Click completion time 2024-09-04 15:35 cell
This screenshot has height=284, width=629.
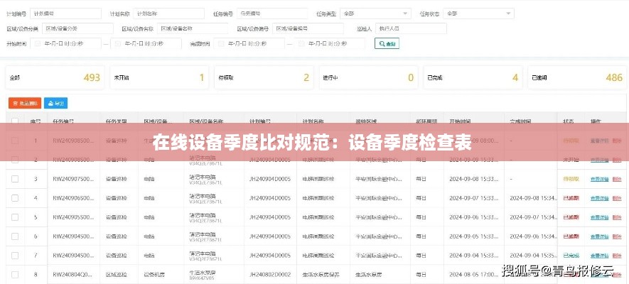click(534, 256)
